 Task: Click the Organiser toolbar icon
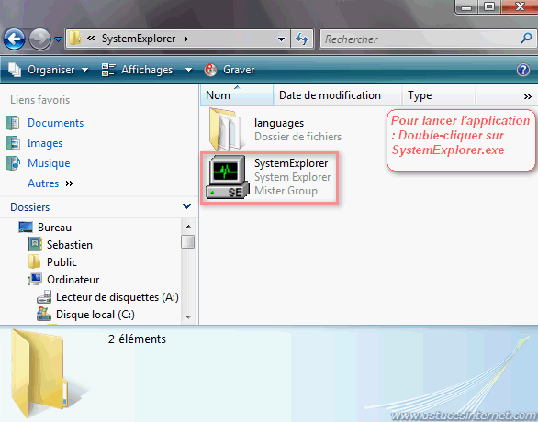(15, 70)
